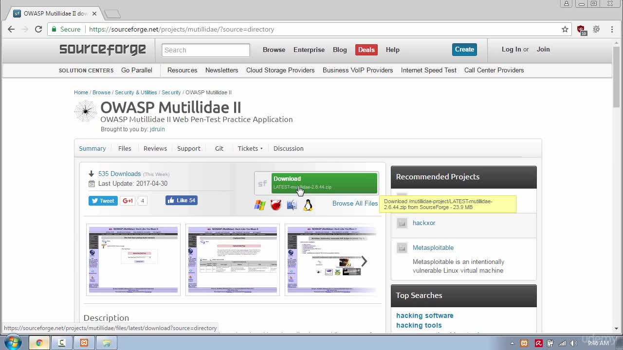This screenshot has height=350, width=623.
Task: Open the Metasploitable recommended project
Action: point(433,247)
